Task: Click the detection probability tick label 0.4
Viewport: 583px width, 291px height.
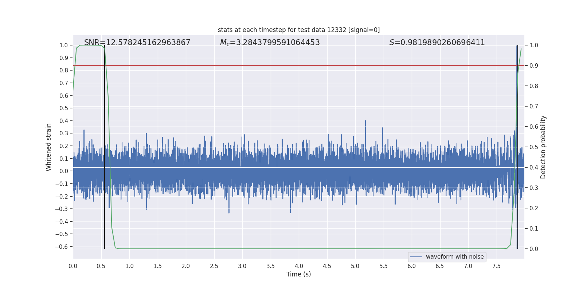Action: click(534, 168)
